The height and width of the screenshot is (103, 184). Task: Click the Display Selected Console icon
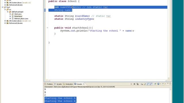(158, 84)
